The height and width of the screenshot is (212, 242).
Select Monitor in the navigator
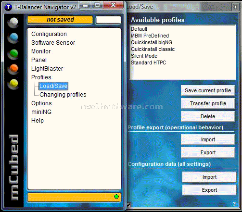pyautogui.click(x=41, y=51)
